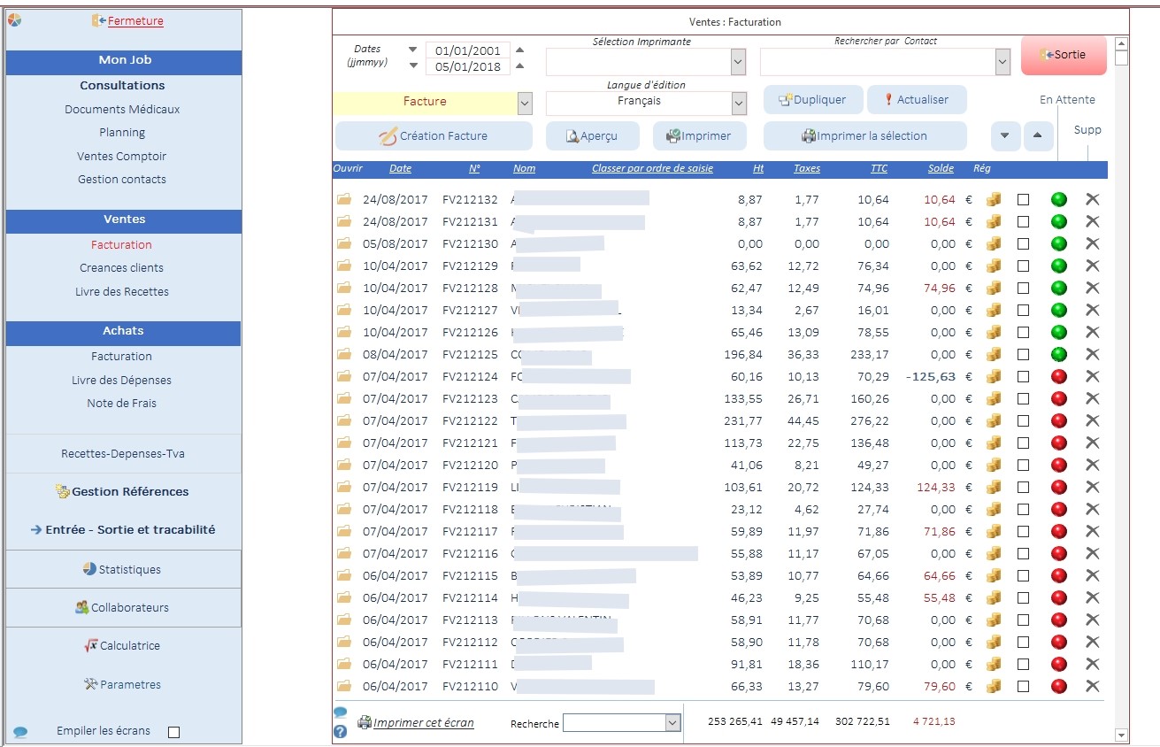The width and height of the screenshot is (1160, 747).
Task: Click the Fermeture link at top
Action: point(135,21)
